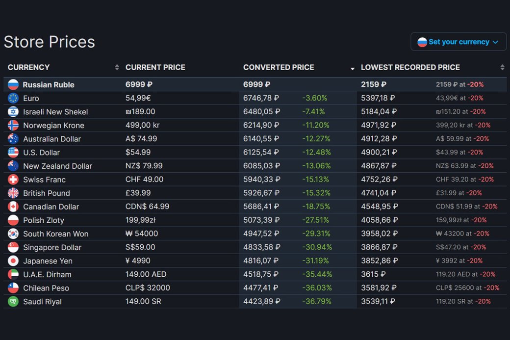Sort by Lowest Recorded Price arrows
Screen dimensions: 510x340
tap(502, 67)
